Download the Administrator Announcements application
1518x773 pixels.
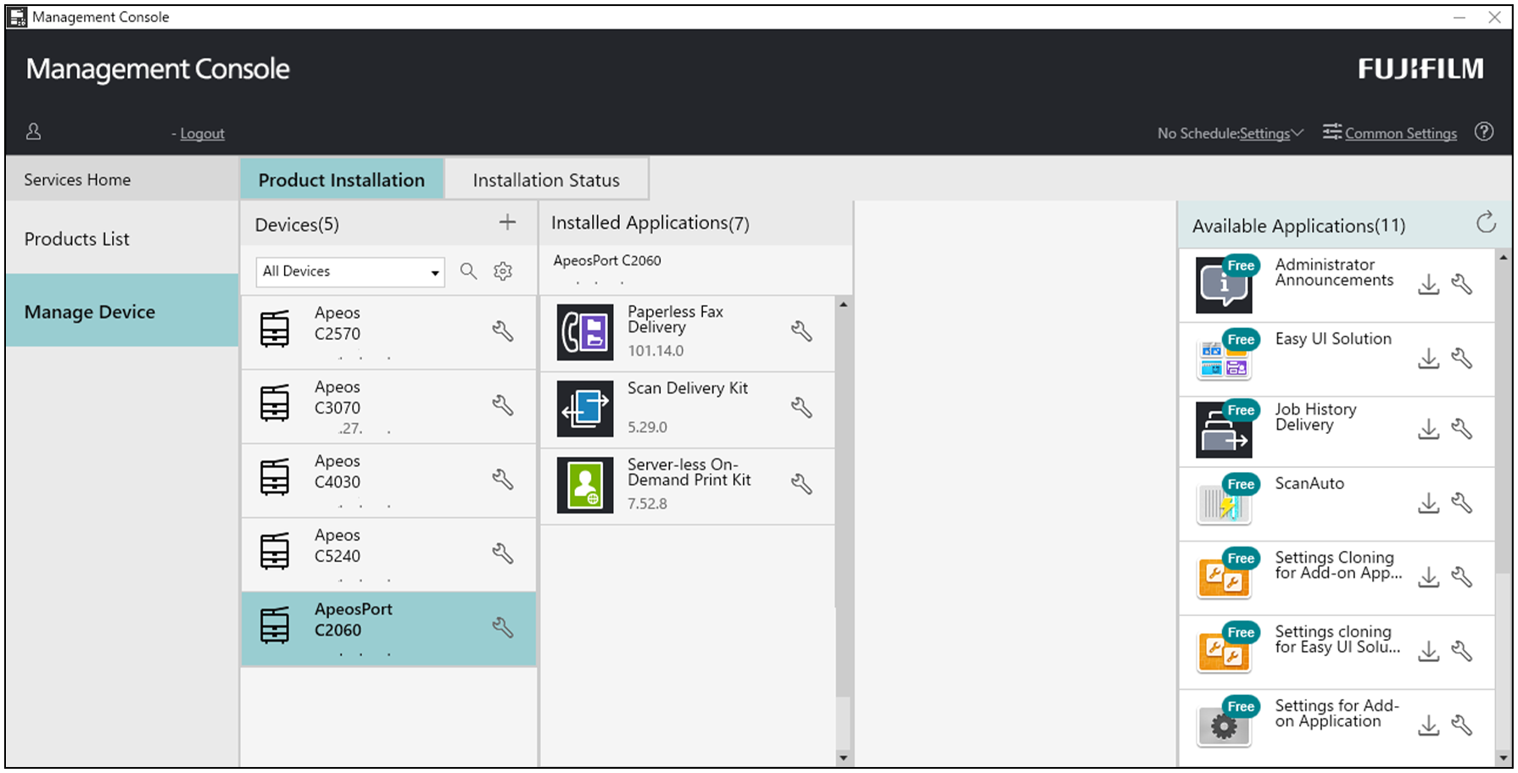[x=1428, y=285]
